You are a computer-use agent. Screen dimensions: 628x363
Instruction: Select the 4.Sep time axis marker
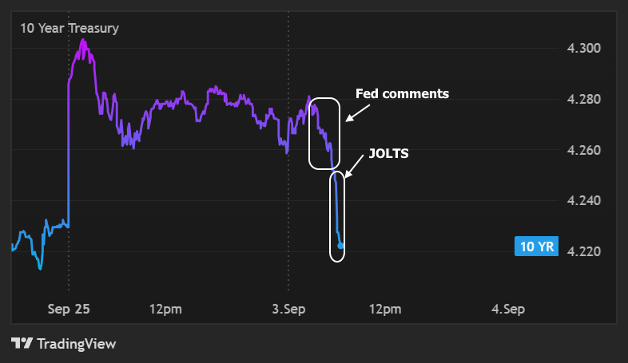click(x=508, y=309)
